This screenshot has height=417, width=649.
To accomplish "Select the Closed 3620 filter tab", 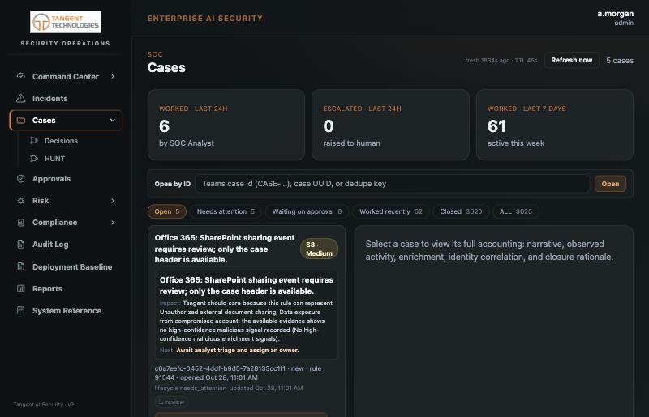I will click(461, 211).
